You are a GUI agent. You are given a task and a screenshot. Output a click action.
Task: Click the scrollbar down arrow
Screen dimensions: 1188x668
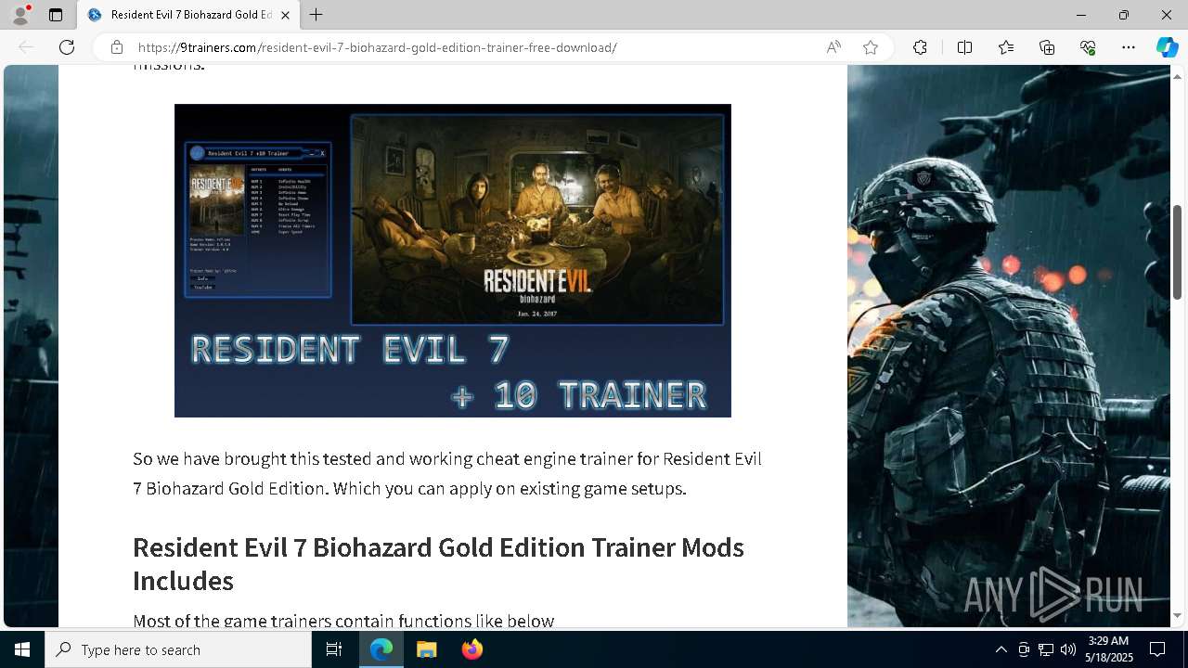point(1177,616)
